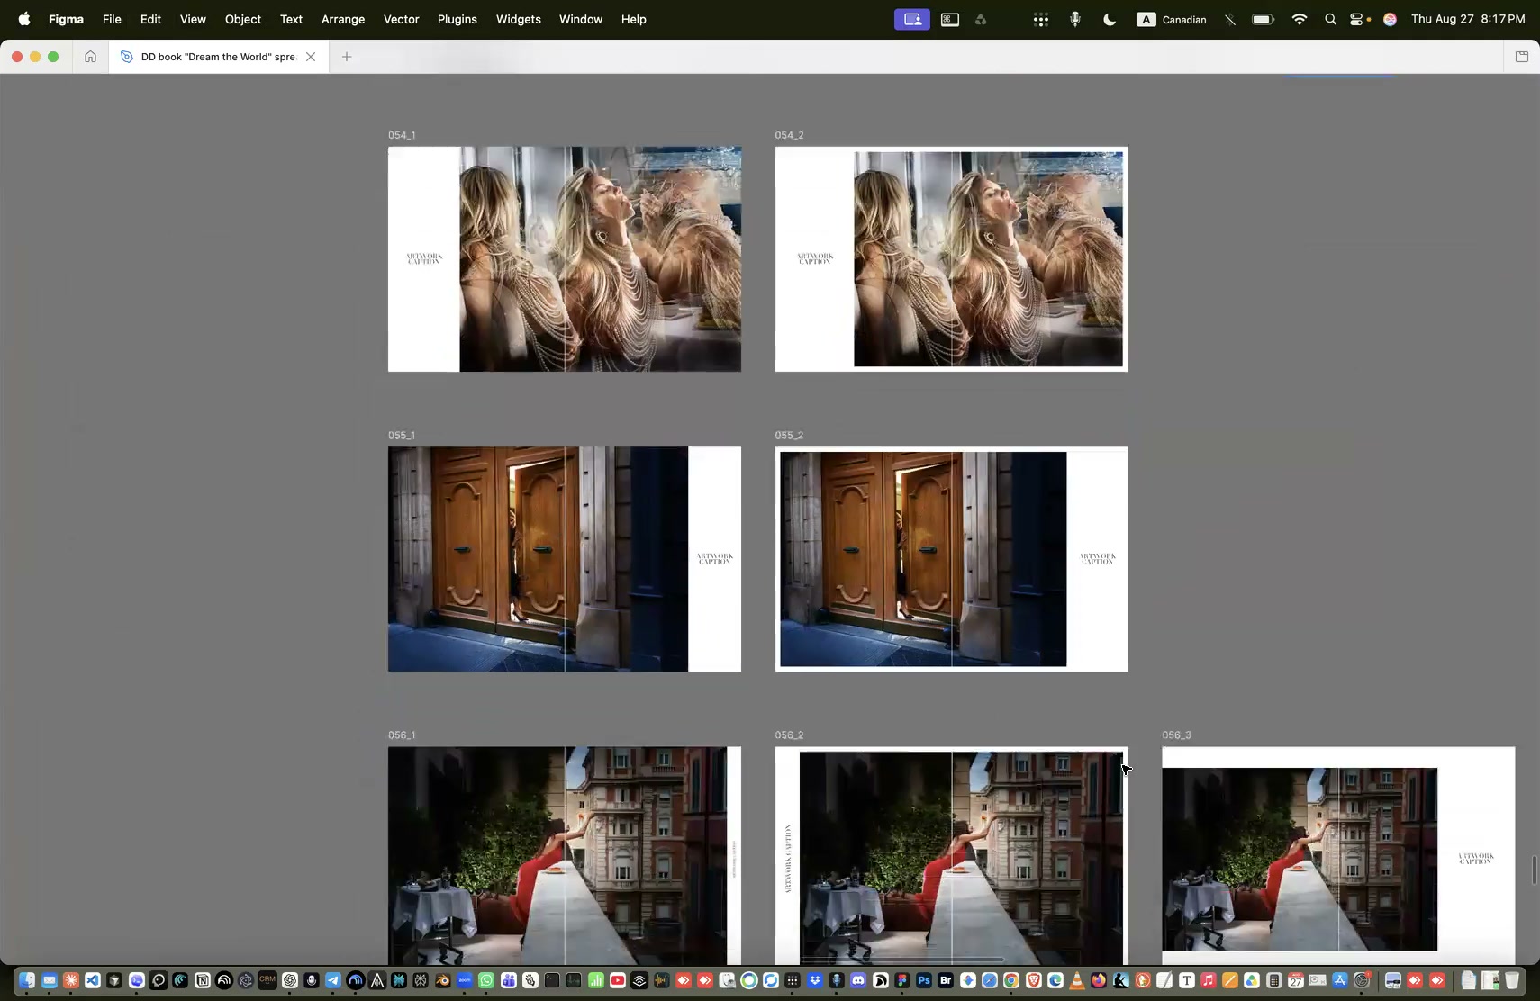This screenshot has height=1001, width=1540.
Task: Click the 055_1 wooden door spread thumbnail
Action: click(565, 559)
